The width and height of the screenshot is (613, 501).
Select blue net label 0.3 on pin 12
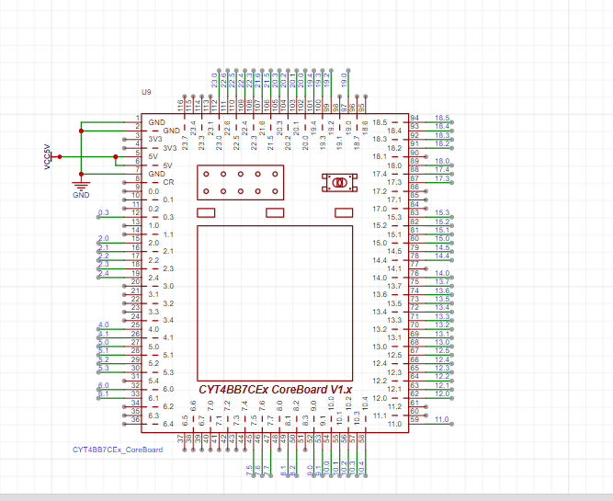104,212
